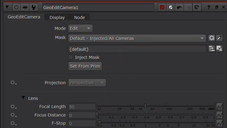The height and width of the screenshot is (128, 227).
Task: Click the center-node-in-graph target icon
Action: (16, 7)
